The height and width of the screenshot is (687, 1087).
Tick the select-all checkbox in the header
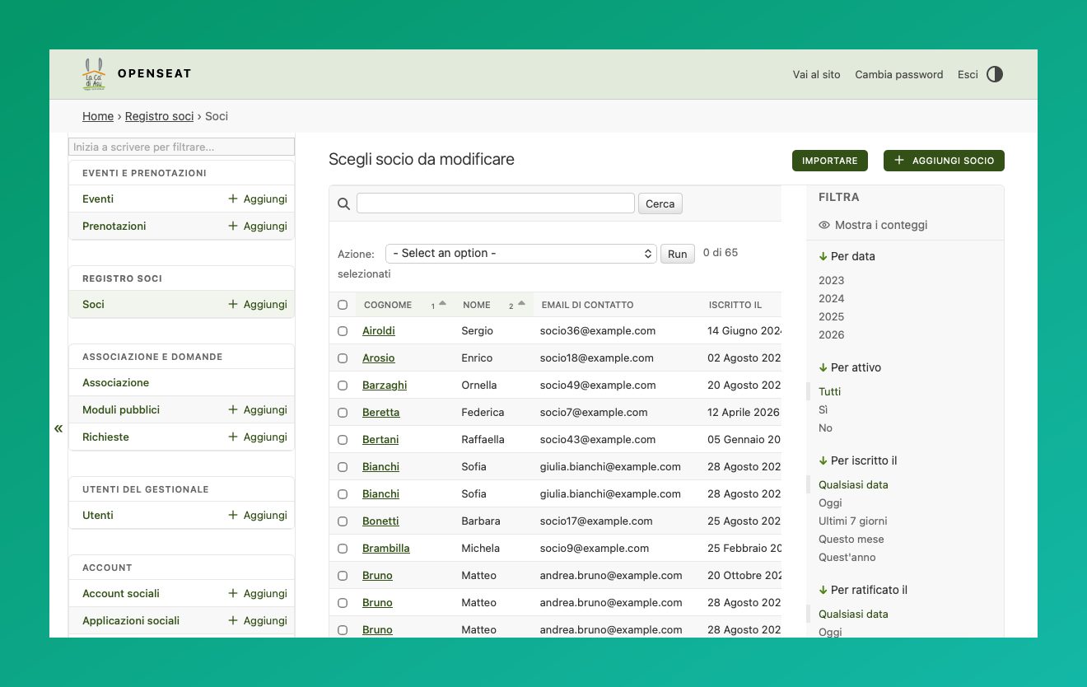click(343, 305)
